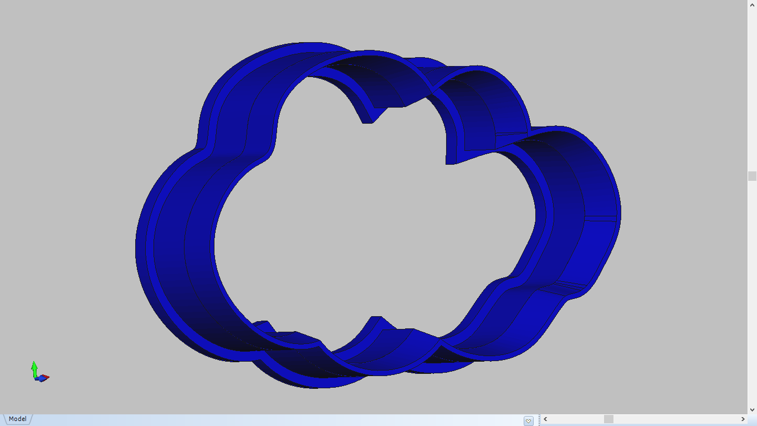Click the vertical scrollbar thumb
This screenshot has height=426, width=757.
(x=752, y=176)
